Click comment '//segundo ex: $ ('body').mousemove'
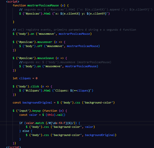 click(x=65, y=62)
